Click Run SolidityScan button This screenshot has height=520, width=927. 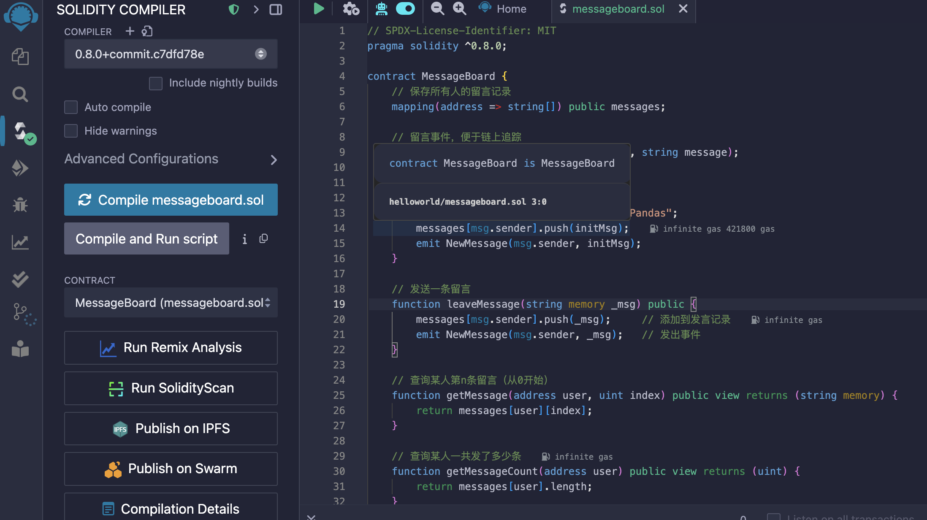coord(171,388)
